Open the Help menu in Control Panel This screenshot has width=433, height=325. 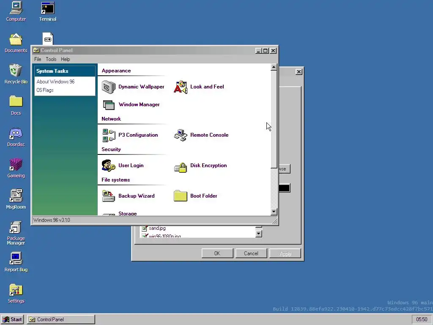66,59
